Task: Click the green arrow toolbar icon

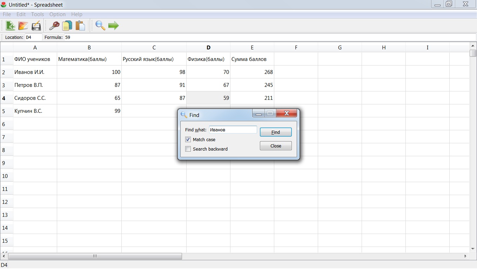Action: pyautogui.click(x=113, y=26)
